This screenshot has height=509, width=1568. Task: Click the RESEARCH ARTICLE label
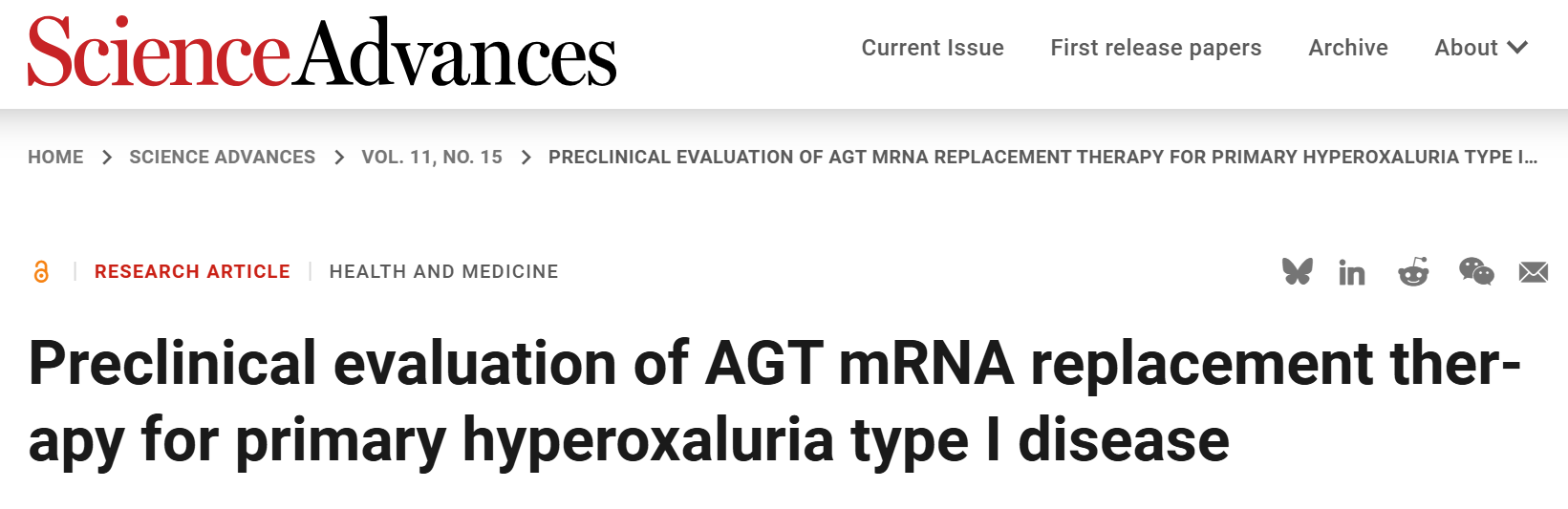click(x=192, y=272)
